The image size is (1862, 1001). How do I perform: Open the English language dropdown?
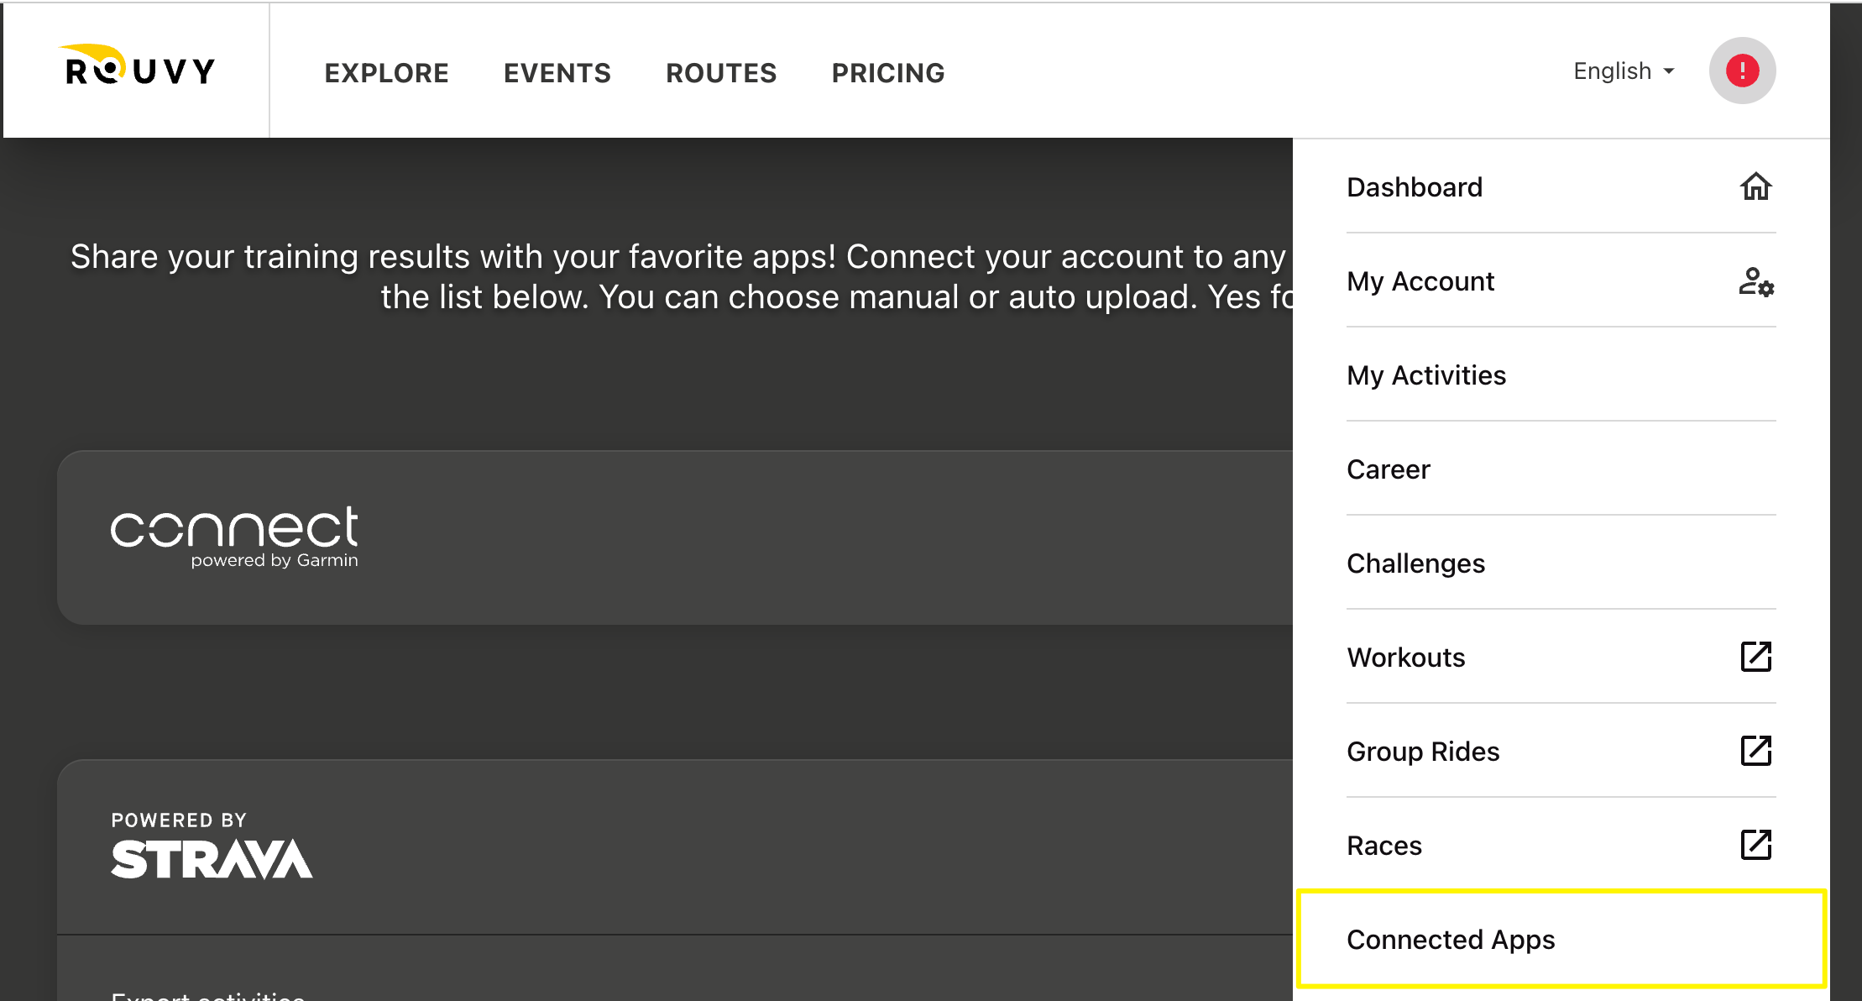pos(1624,71)
